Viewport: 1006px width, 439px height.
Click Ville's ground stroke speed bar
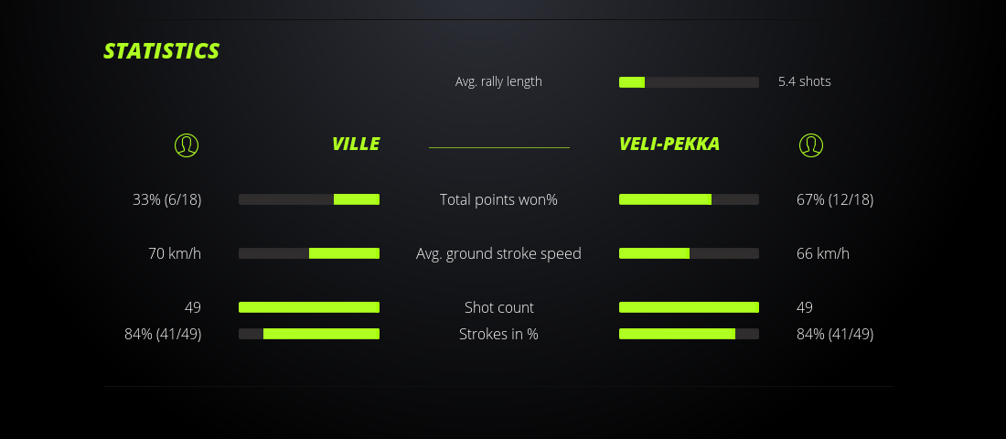[309, 253]
